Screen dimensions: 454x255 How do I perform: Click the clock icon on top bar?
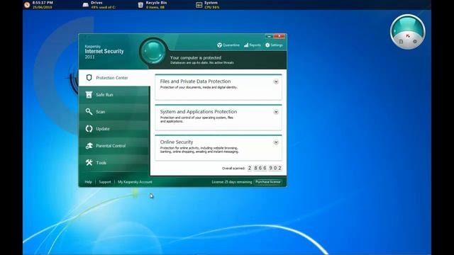click(27, 5)
